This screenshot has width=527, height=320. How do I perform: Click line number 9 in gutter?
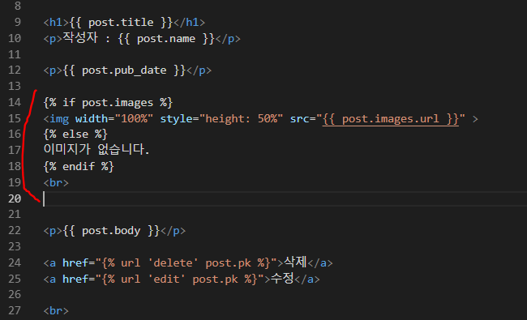click(x=18, y=22)
